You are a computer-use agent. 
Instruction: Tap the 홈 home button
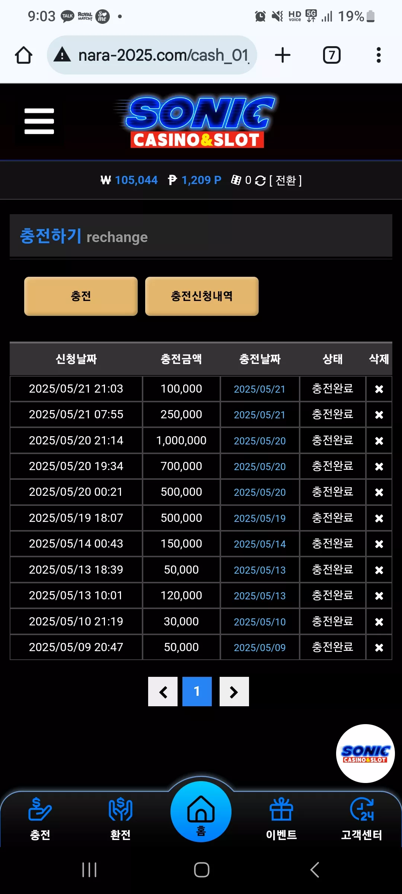[x=201, y=812]
